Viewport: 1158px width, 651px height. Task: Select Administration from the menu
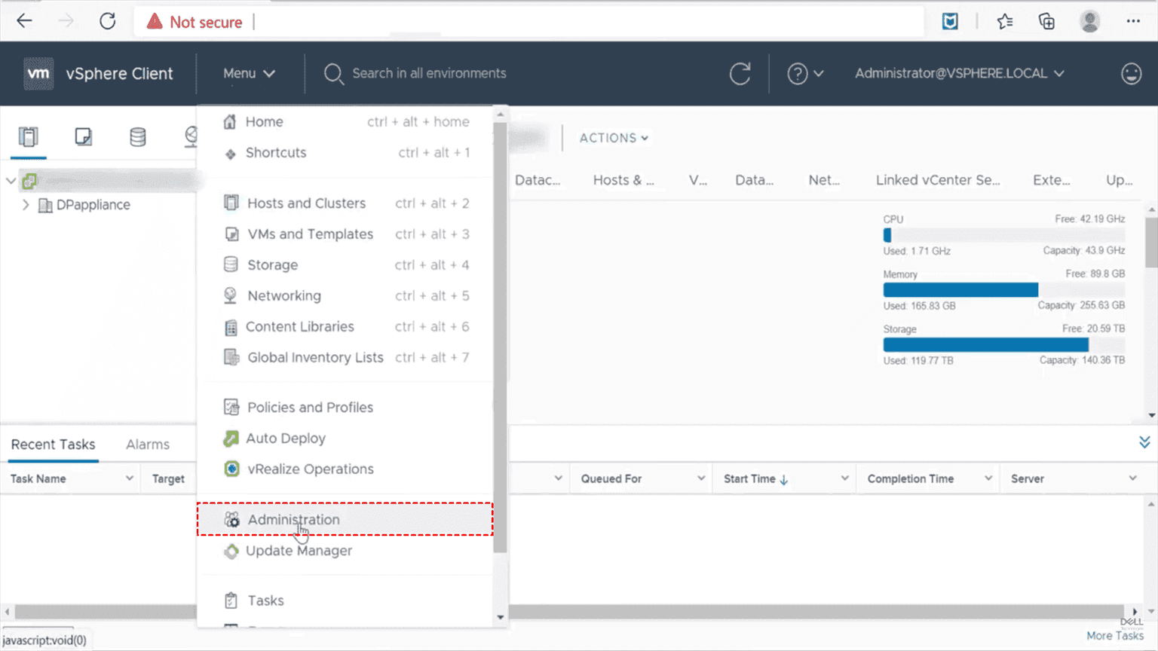coord(345,520)
